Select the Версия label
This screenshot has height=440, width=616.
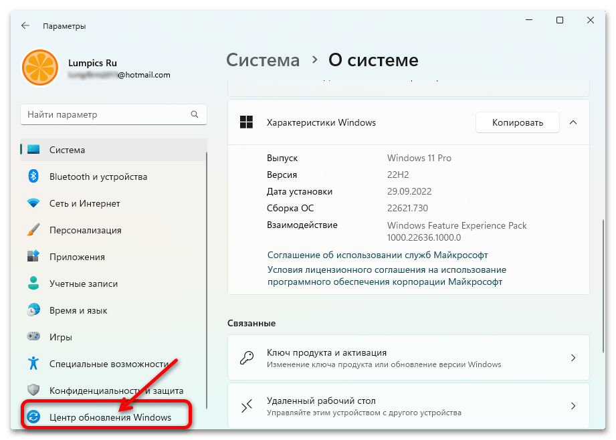[282, 175]
